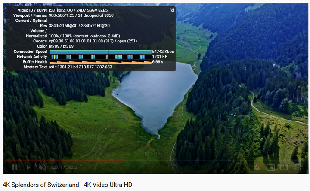Close the stats for nerds overlay
The height and width of the screenshot is (191, 310).
[172, 10]
